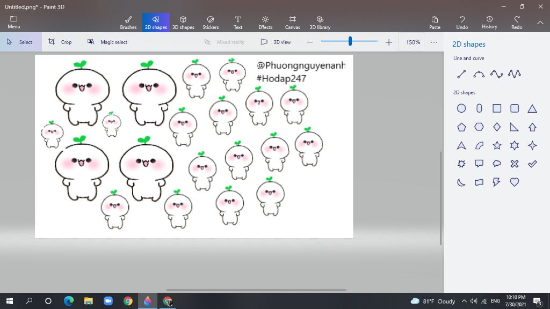Open Microsoft Edge from taskbar
Image resolution: width=550 pixels, height=309 pixels.
tap(69, 301)
